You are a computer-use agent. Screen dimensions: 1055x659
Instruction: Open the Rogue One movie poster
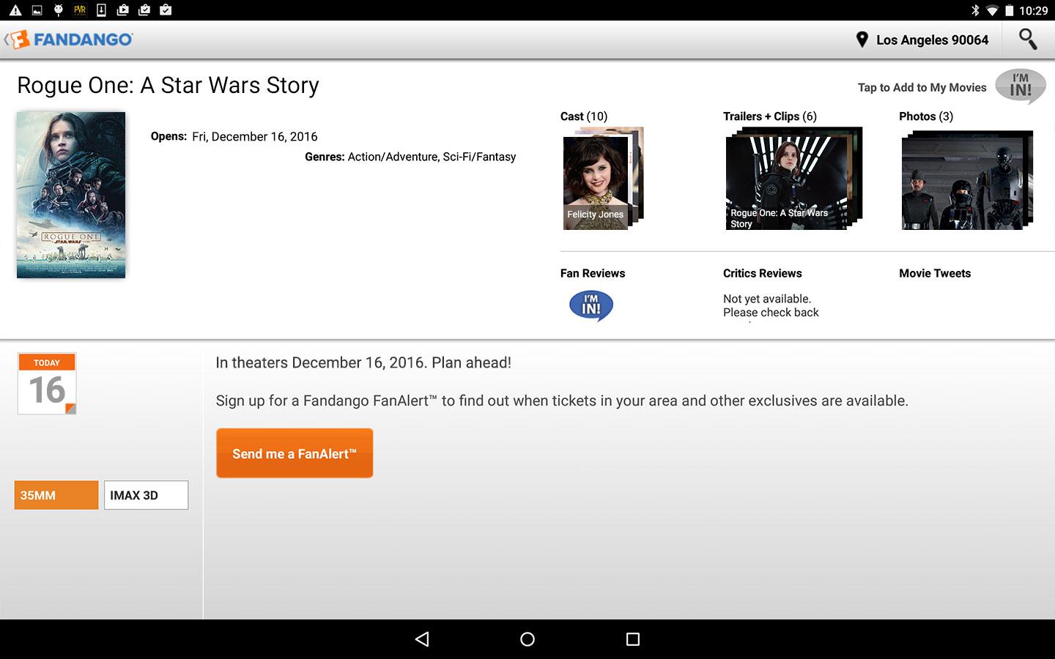point(71,195)
